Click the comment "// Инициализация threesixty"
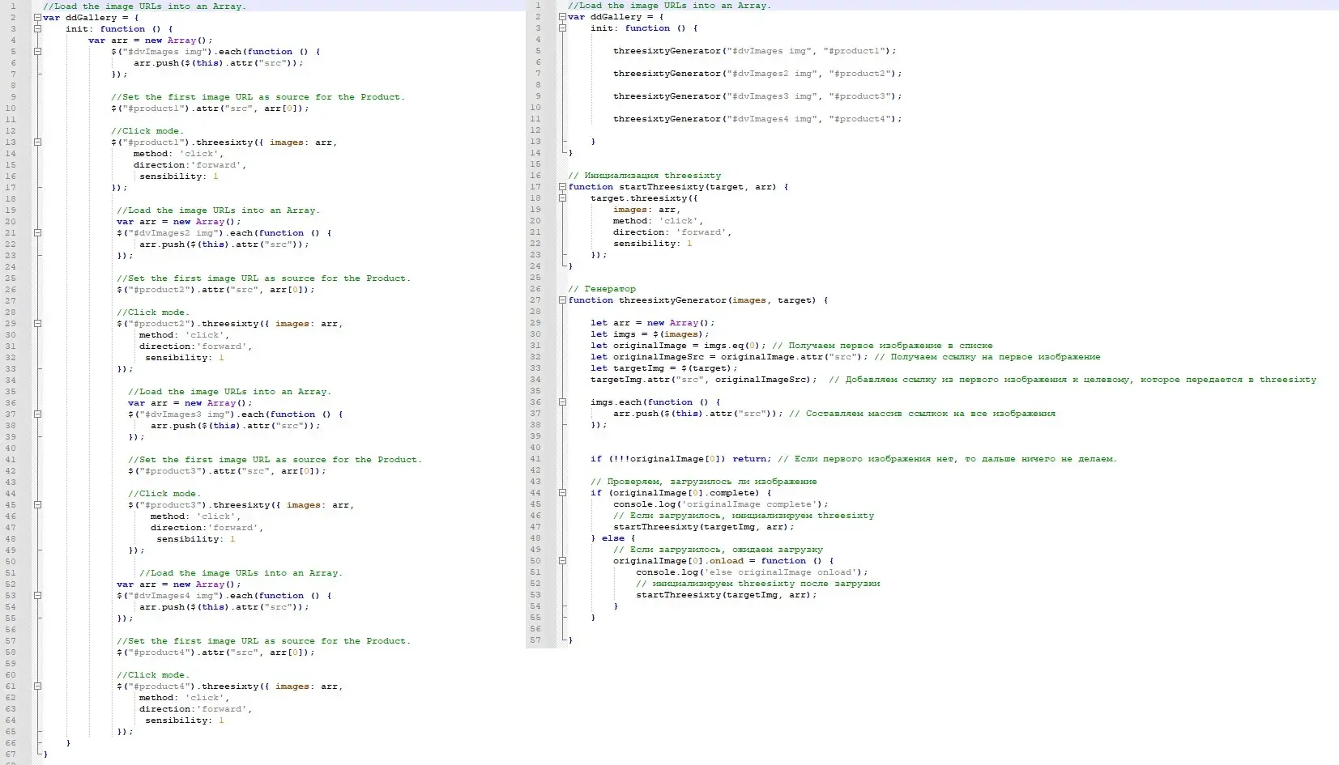1339x765 pixels. [644, 176]
